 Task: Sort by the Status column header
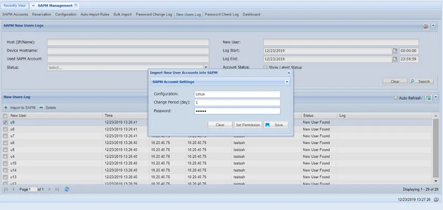coord(319,115)
